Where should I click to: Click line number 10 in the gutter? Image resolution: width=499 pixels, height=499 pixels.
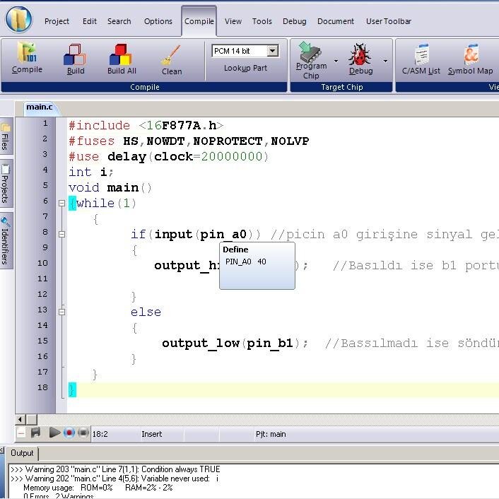pos(42,263)
